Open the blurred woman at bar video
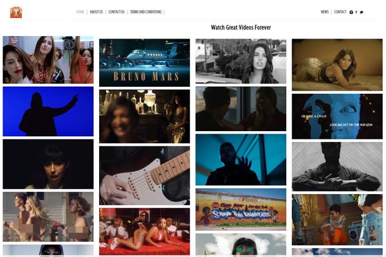Viewport: 386px width, 257px height. click(x=145, y=116)
